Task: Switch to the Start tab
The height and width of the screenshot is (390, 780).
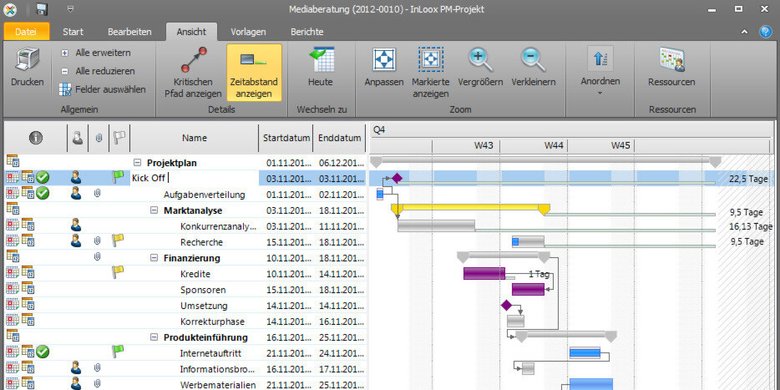Action: pyautogui.click(x=73, y=32)
